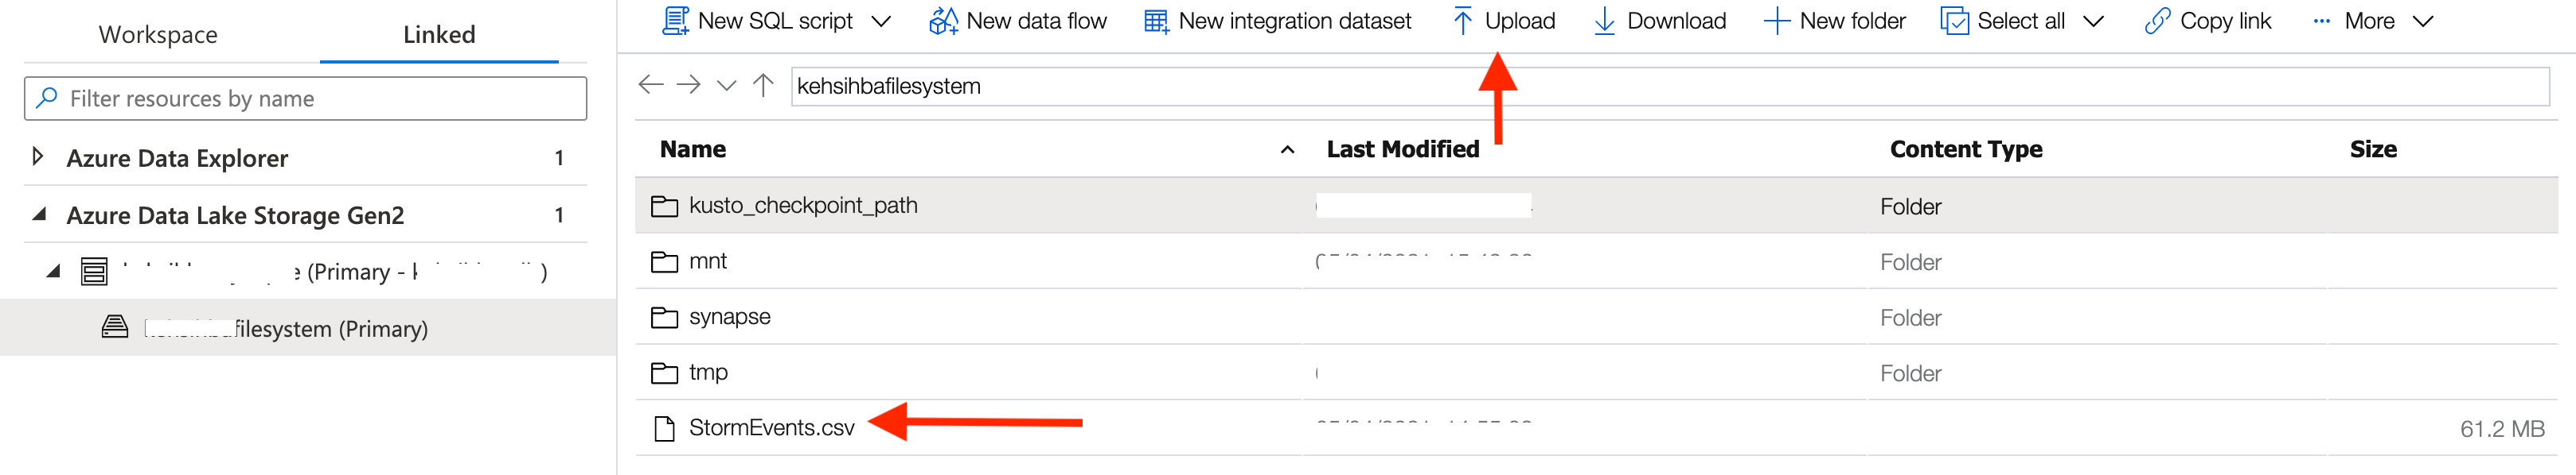The image size is (2576, 475).
Task: Open the StormEvents.csv file
Action: [x=771, y=428]
